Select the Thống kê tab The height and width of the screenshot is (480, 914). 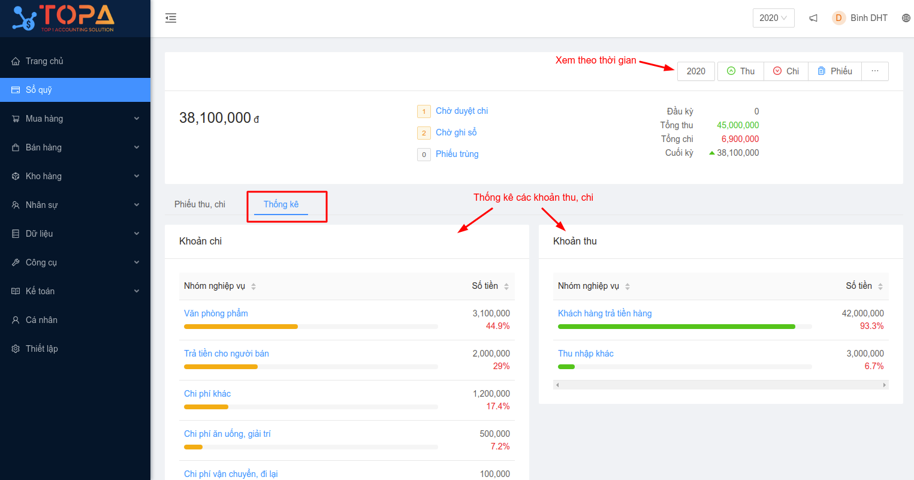(x=281, y=204)
